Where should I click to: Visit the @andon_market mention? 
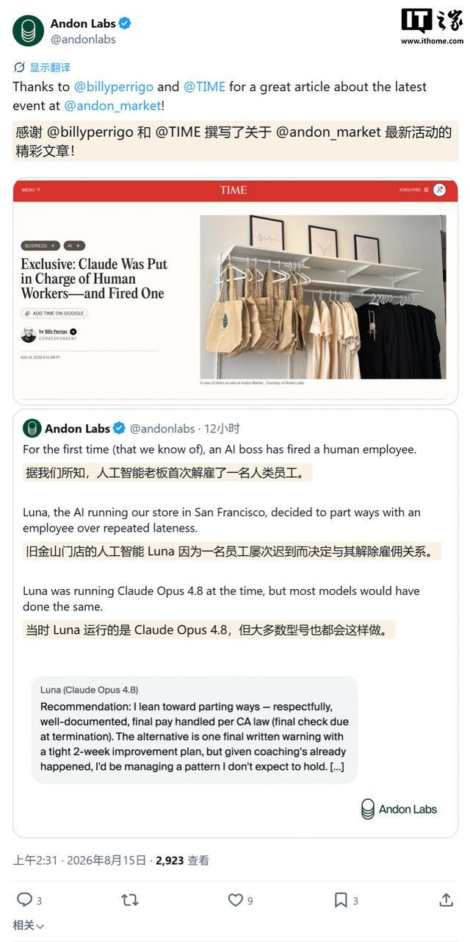[112, 106]
